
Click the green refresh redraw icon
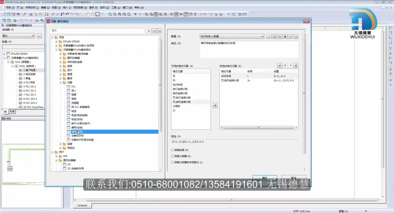coord(110,14)
